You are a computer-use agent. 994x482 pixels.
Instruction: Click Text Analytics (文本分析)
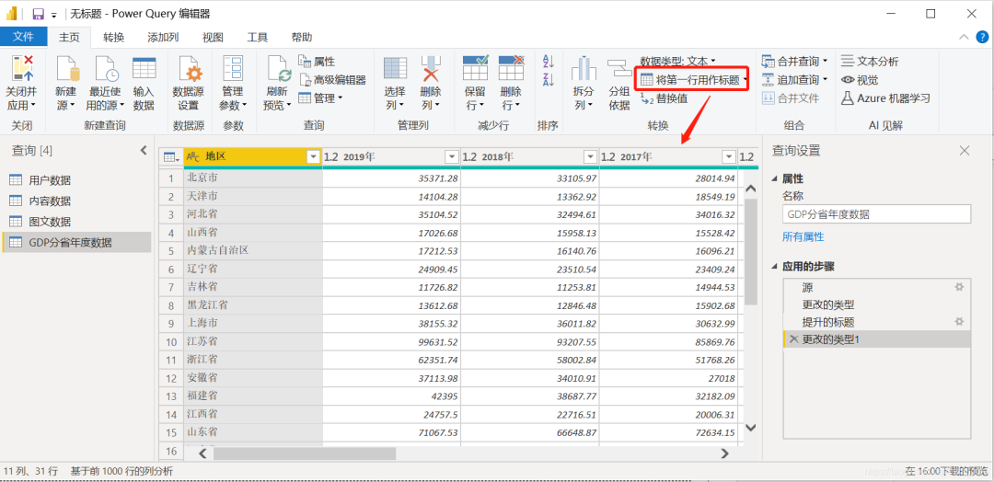point(870,62)
